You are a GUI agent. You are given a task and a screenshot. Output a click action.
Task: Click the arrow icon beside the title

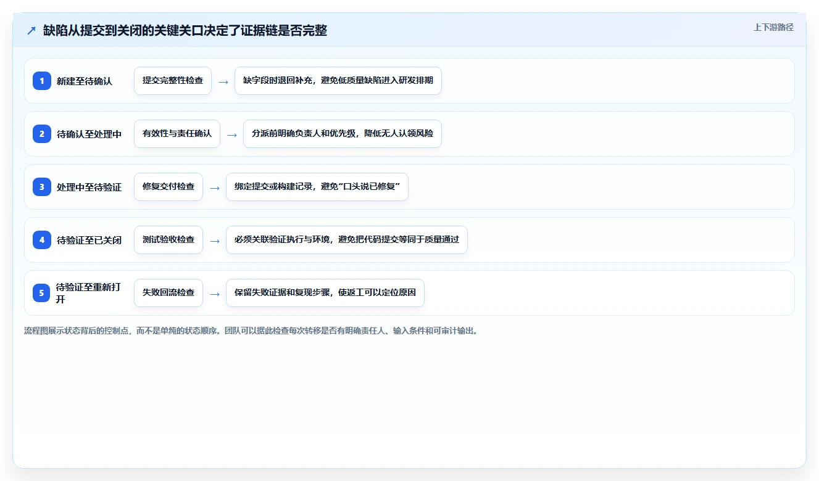coord(31,31)
